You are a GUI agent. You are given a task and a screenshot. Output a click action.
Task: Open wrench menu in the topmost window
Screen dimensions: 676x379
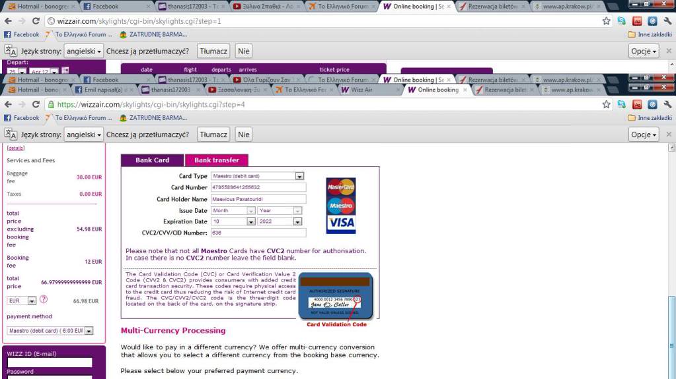667,21
